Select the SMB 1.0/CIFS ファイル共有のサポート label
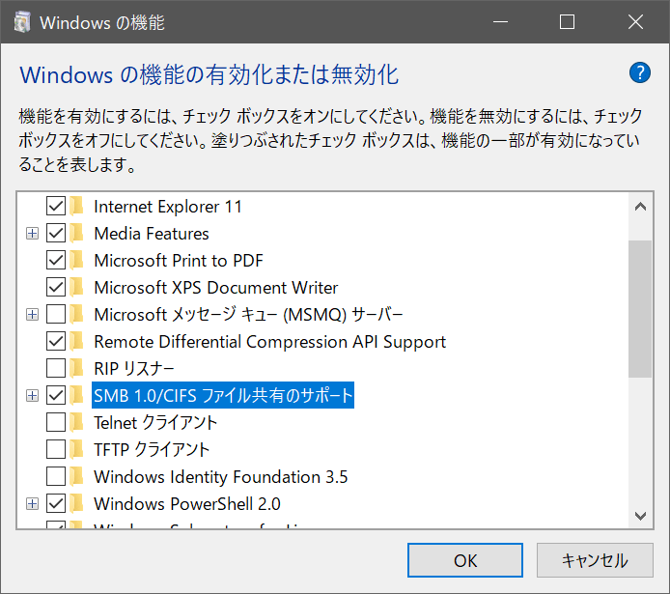Viewport: 670px width, 594px height. tap(223, 395)
